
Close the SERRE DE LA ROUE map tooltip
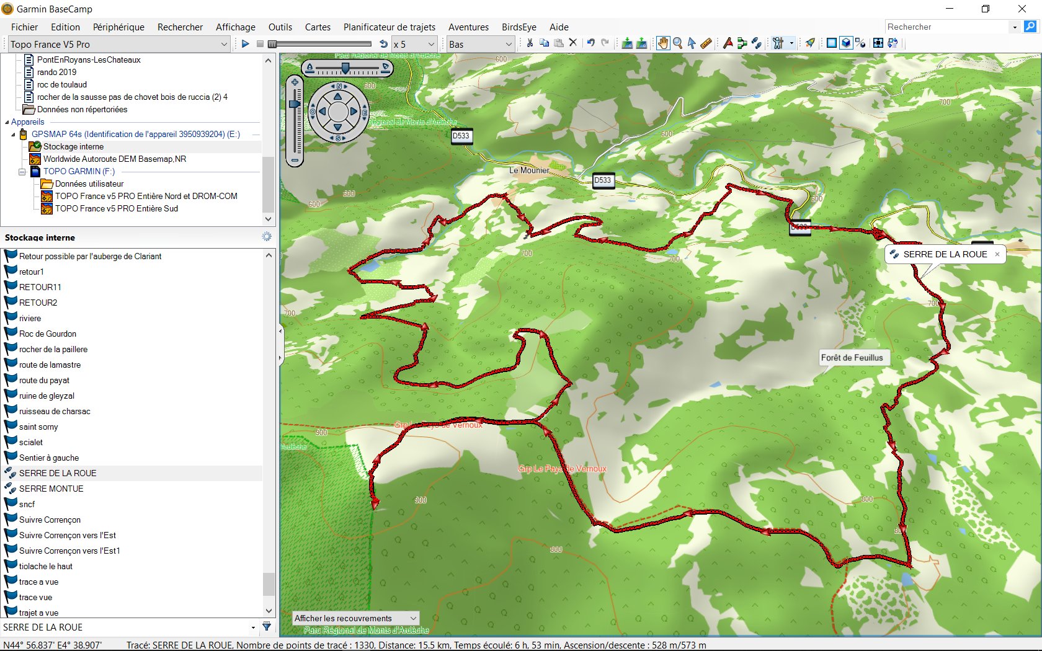coord(997,254)
